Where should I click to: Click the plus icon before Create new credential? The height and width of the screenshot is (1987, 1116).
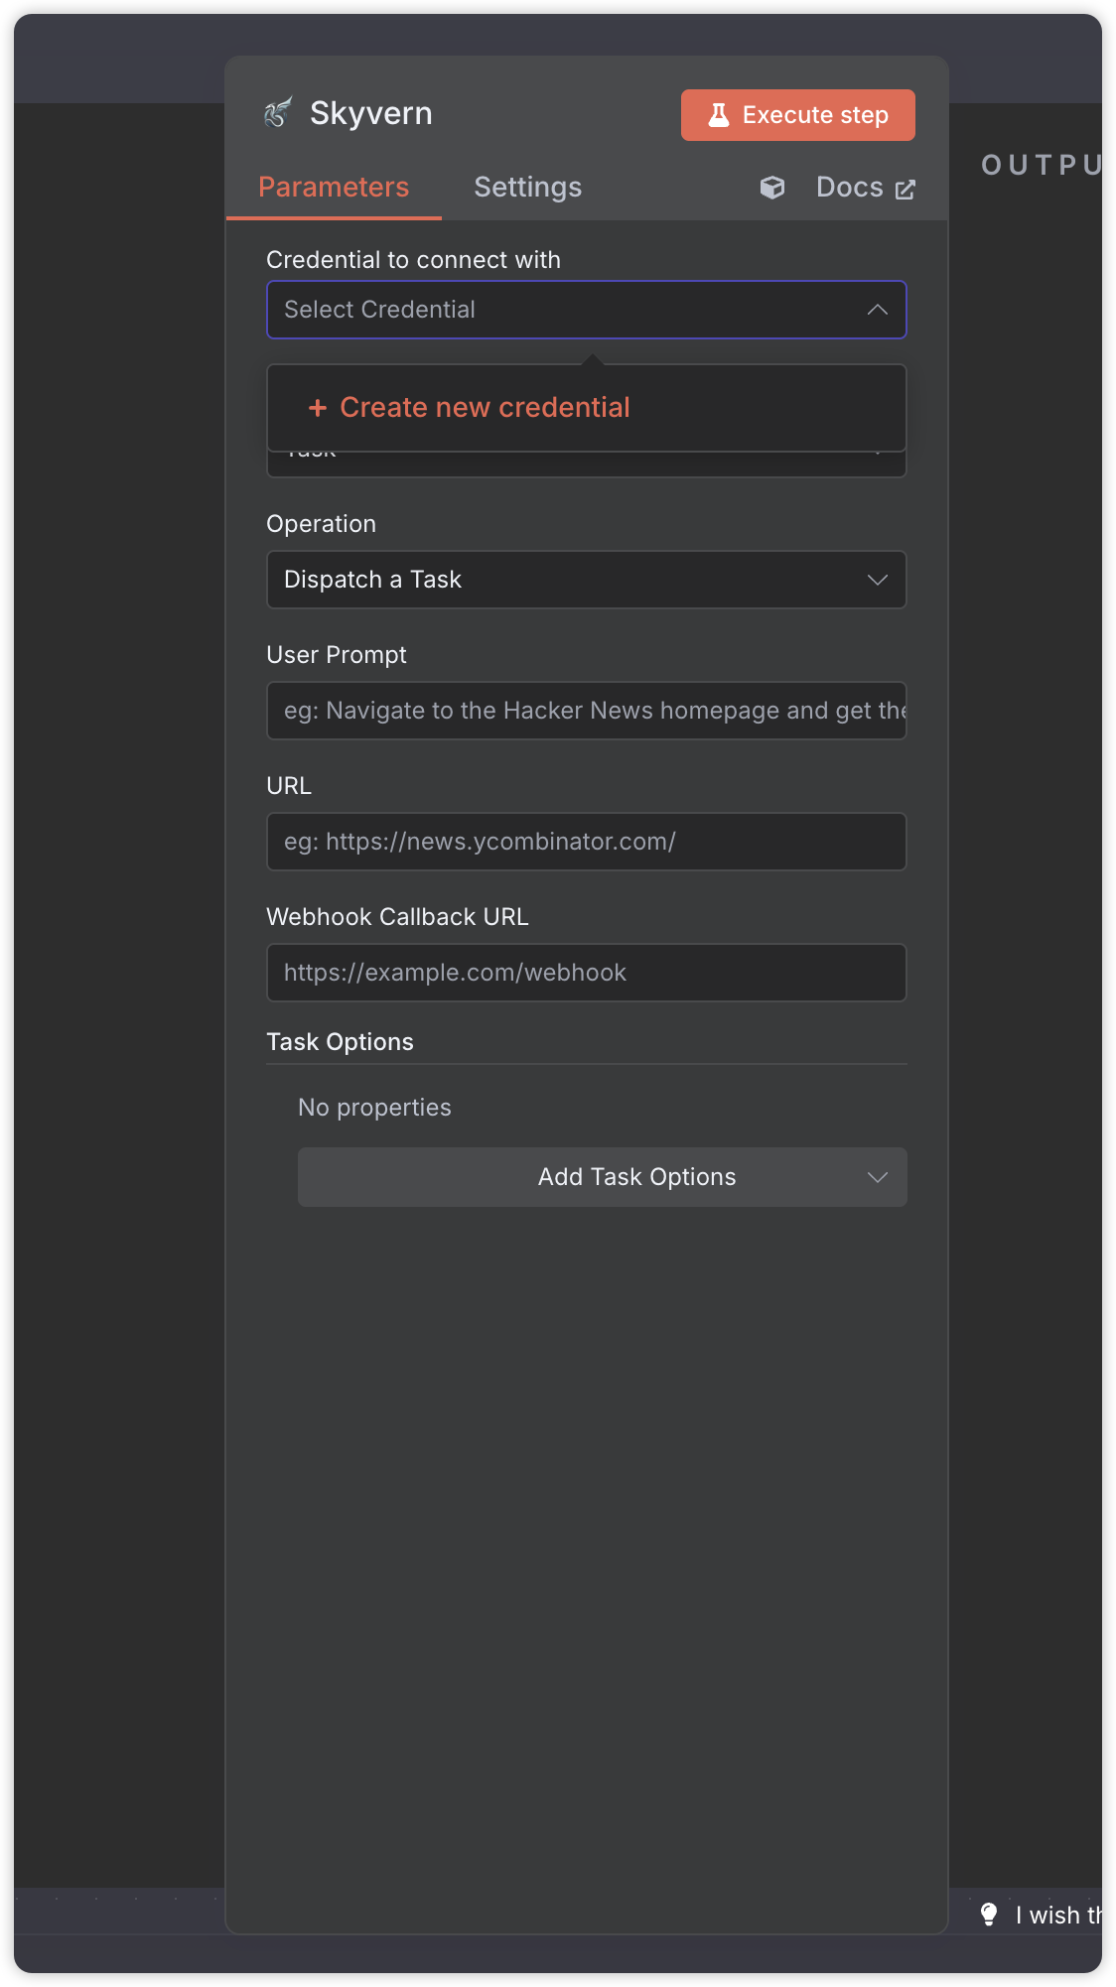[318, 408]
